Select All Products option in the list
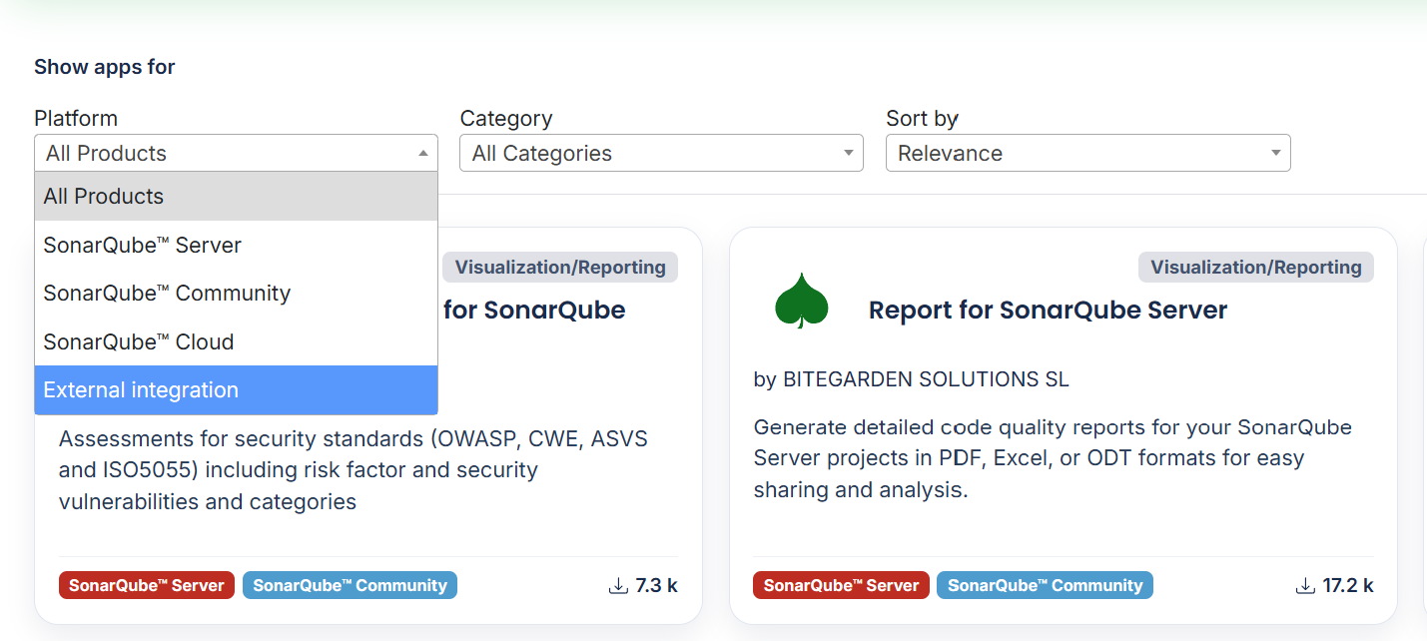Screen dimensions: 1427x641 coord(236,197)
